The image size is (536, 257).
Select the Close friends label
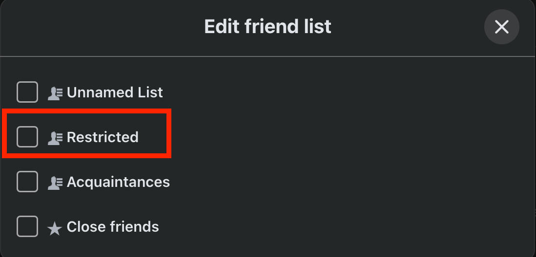[113, 227]
